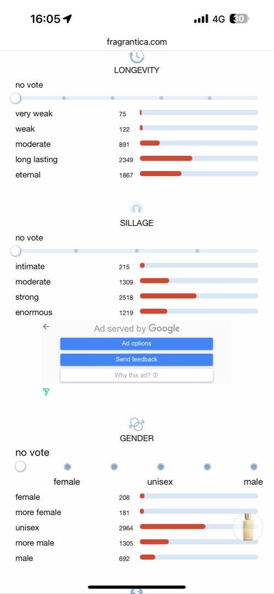Open the floating perfume bottle thumbnail
The height and width of the screenshot is (594, 274).
pyautogui.click(x=248, y=527)
